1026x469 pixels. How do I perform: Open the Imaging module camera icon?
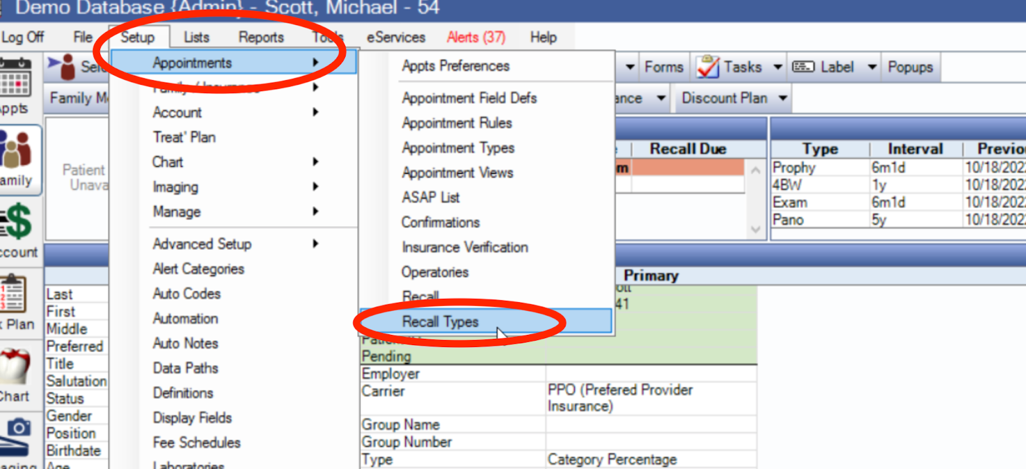click(17, 434)
